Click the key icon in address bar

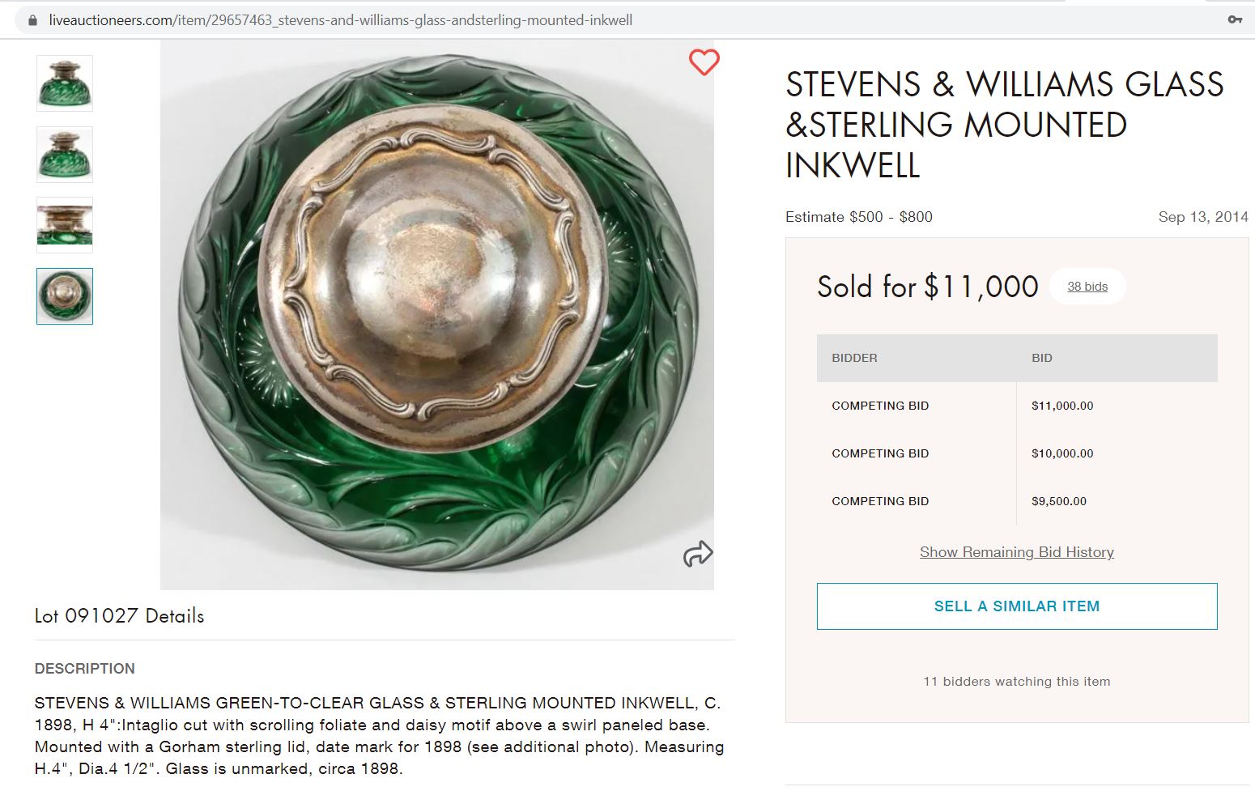[1235, 19]
